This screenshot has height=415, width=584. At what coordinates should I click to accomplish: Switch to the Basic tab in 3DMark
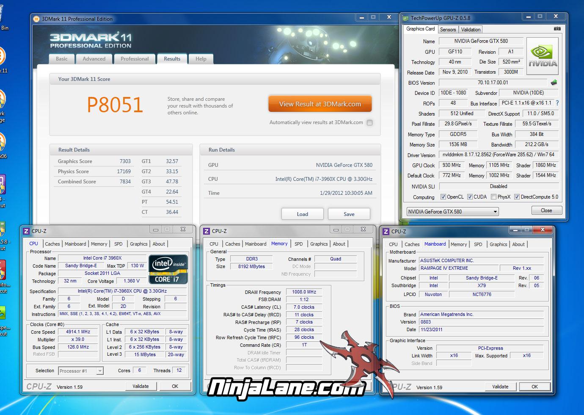point(62,59)
